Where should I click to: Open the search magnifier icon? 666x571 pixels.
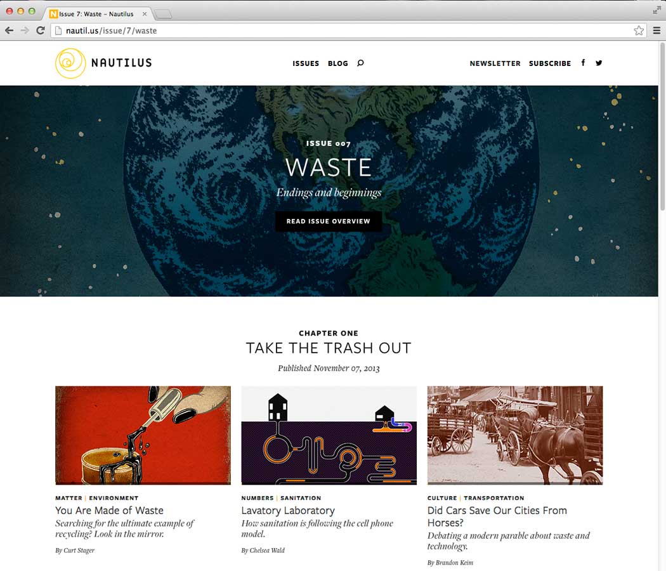coord(361,63)
